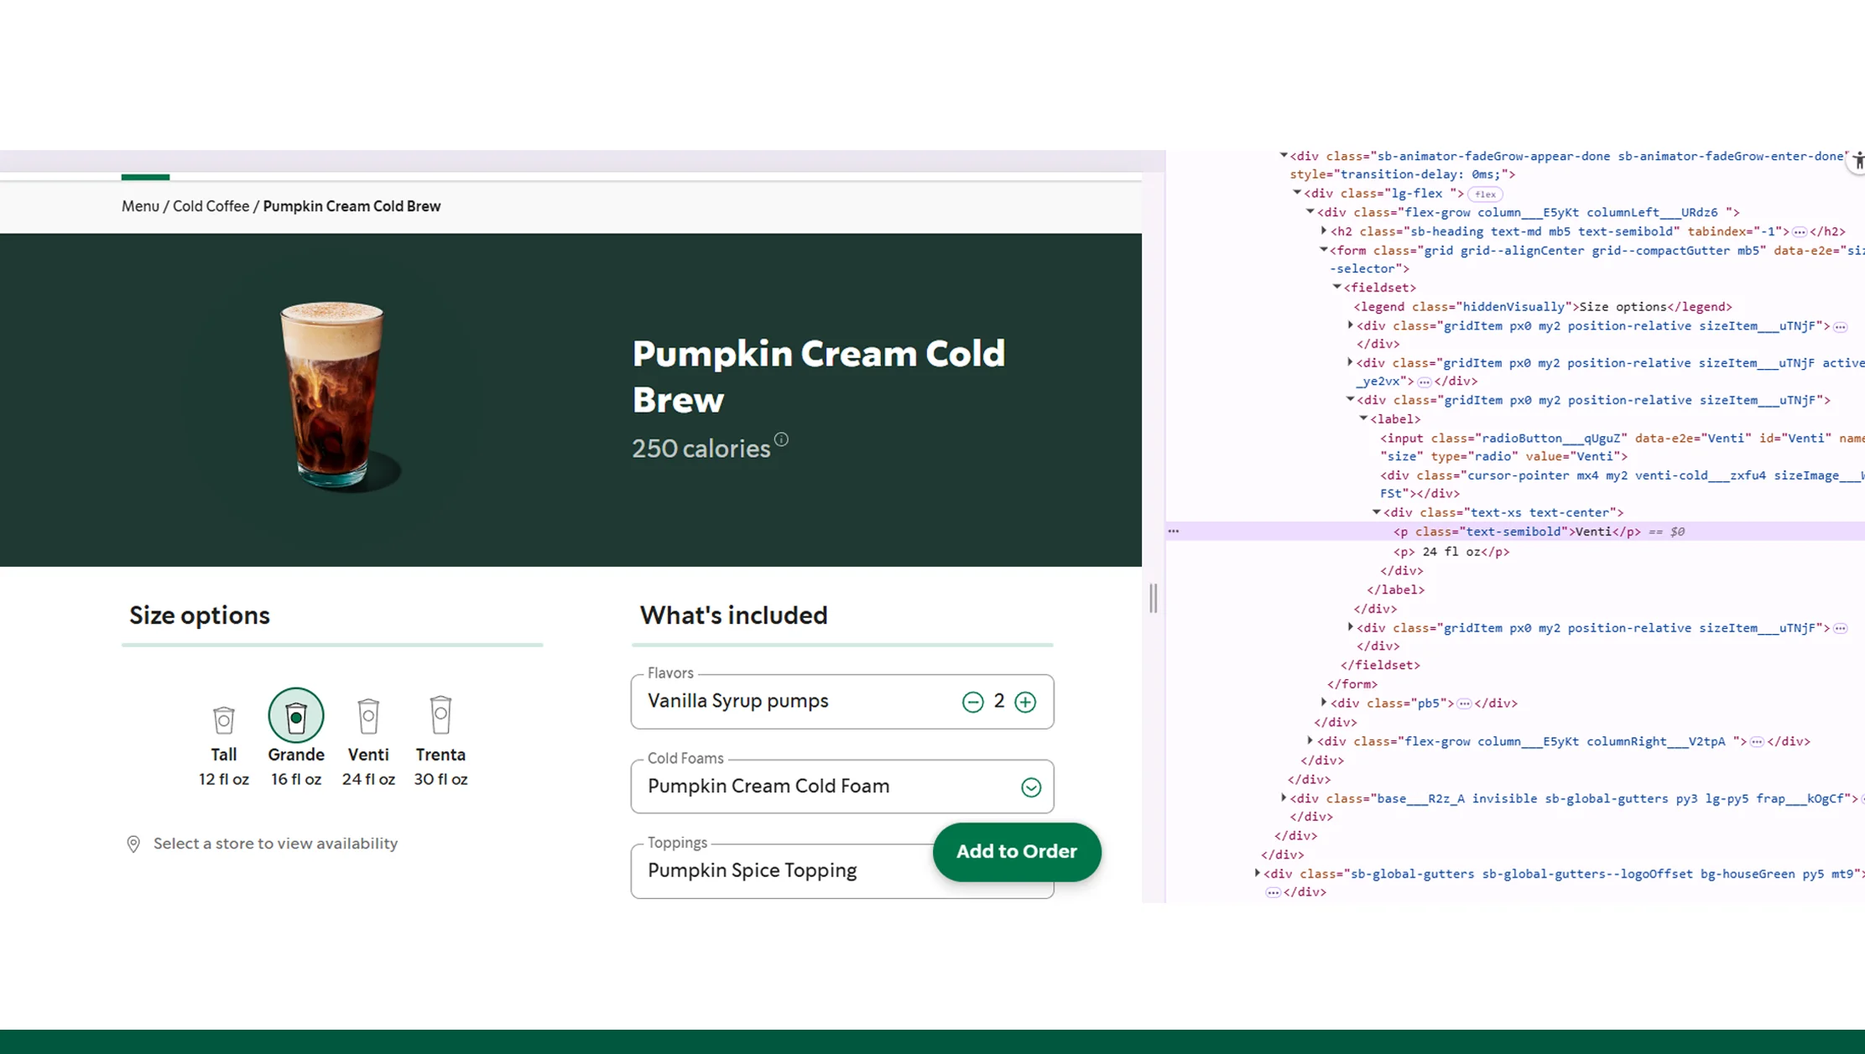
Task: Click the 16 fl oz label under Grande
Action: (296, 779)
